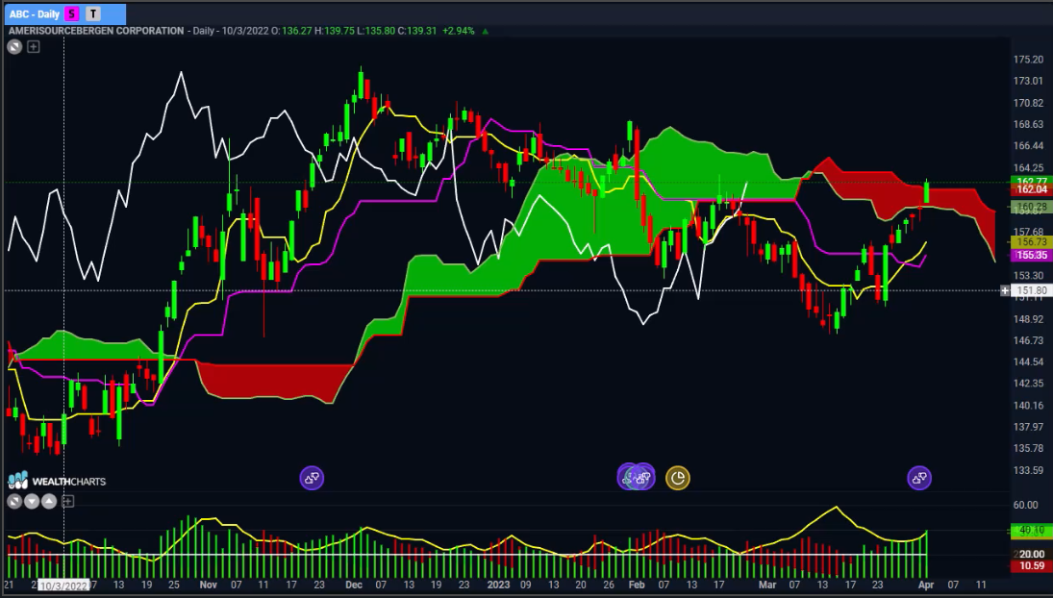This screenshot has width=1053, height=598.
Task: Click the gray T badge on the chart tab
Action: [x=92, y=13]
